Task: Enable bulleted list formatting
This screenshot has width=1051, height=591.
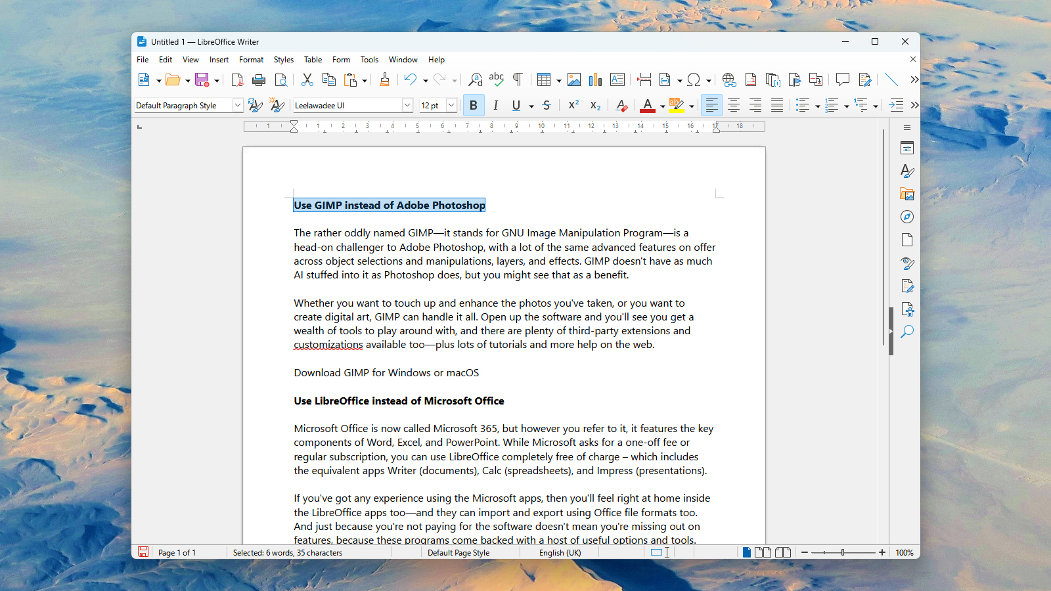Action: tap(803, 105)
